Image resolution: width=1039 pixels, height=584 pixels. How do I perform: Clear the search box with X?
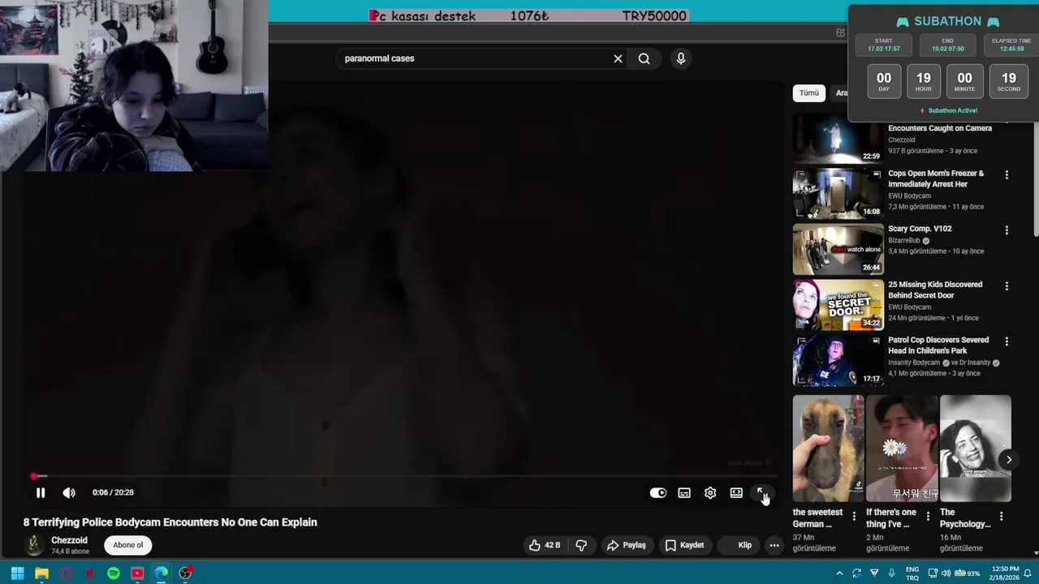coord(618,58)
